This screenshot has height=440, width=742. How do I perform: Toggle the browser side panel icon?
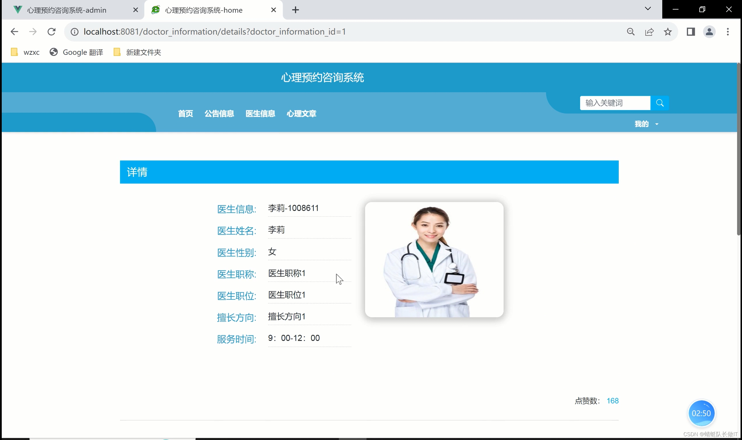coord(691,32)
